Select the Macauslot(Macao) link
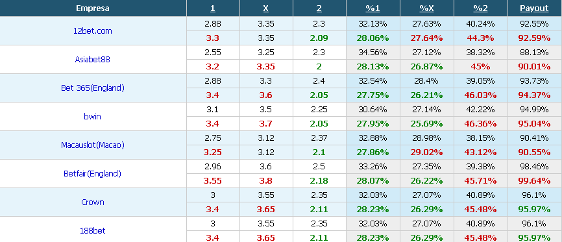Viewport: 562px width, 242px height. click(92, 145)
